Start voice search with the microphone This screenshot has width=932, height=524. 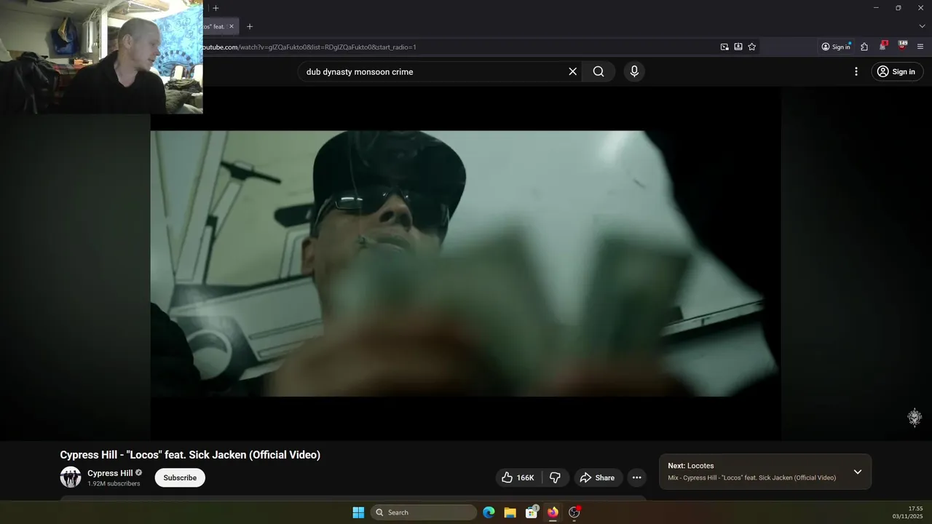(x=634, y=71)
